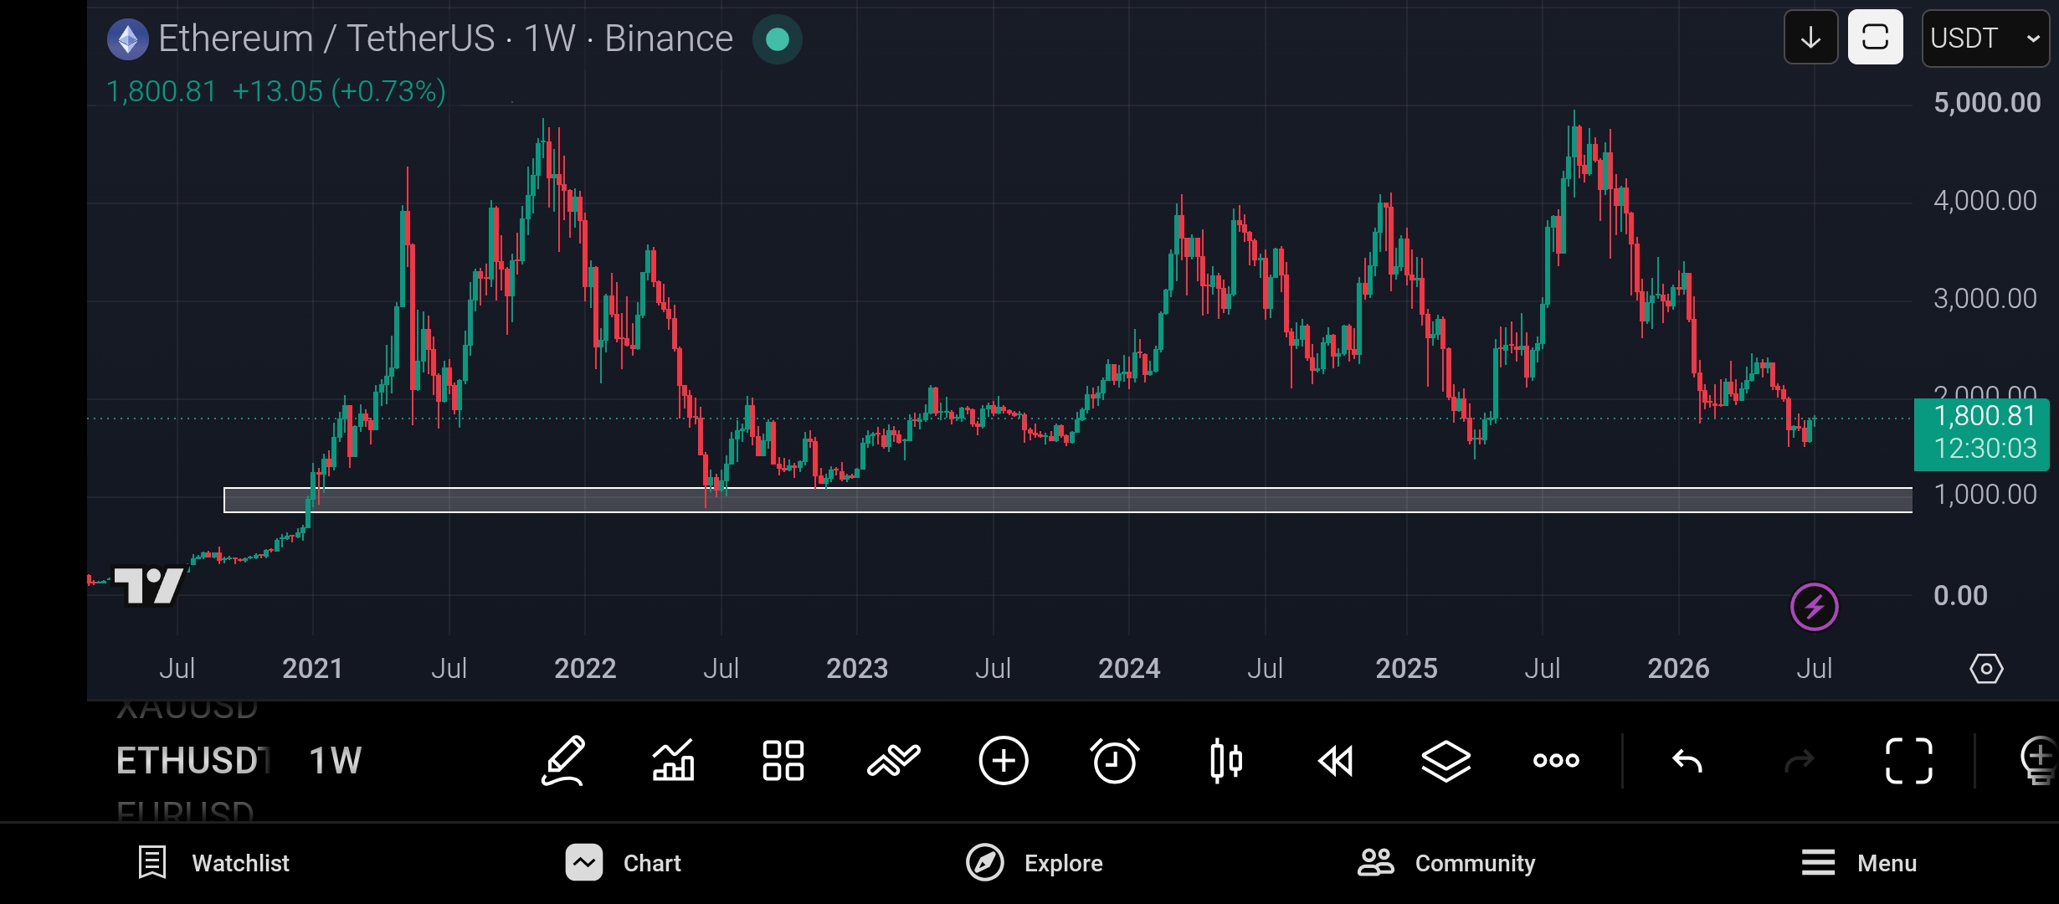
Task: Click the purple lightning bolt button
Action: (1814, 607)
